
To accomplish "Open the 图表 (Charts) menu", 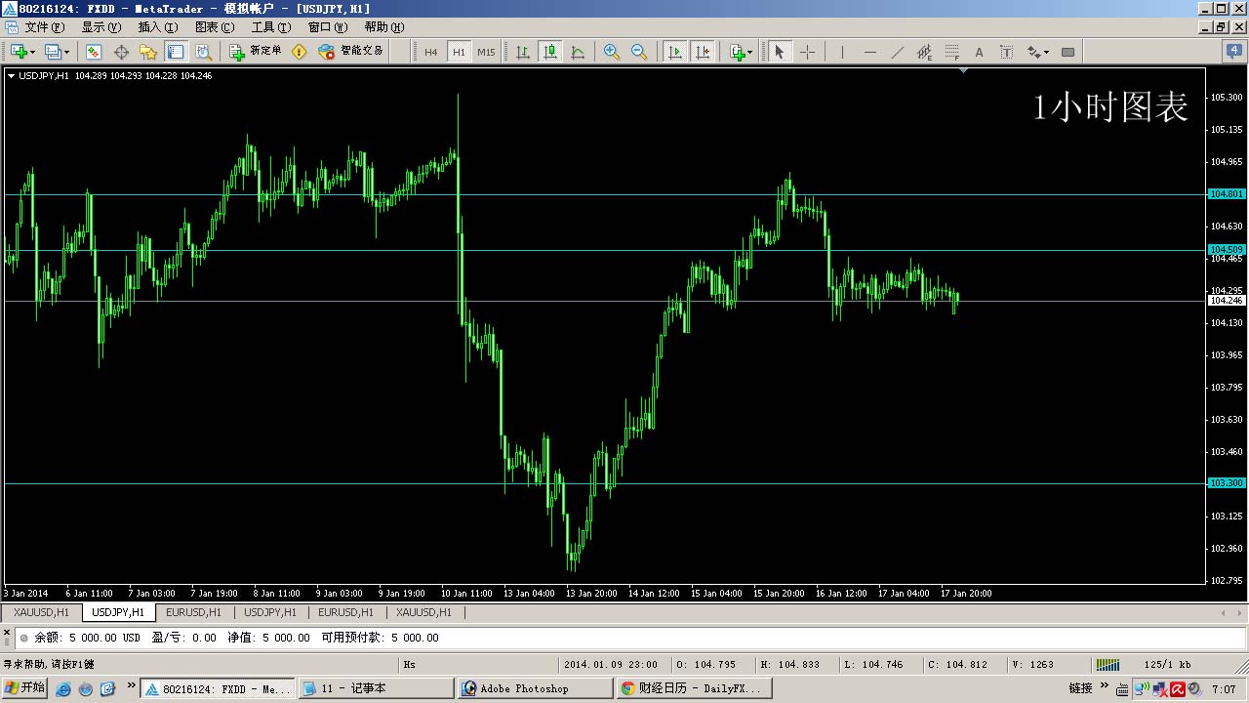I will 214,27.
